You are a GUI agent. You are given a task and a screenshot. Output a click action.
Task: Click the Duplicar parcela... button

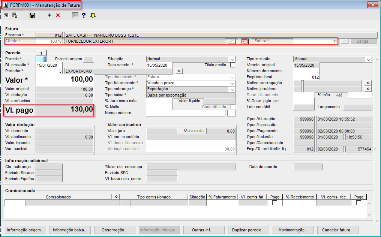[x=248, y=230]
